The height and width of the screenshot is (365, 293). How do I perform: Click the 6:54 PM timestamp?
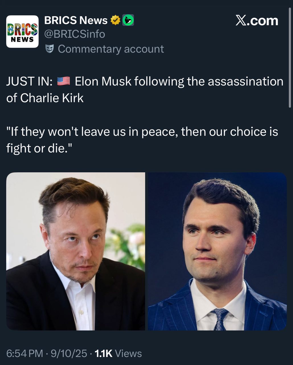pyautogui.click(x=24, y=354)
